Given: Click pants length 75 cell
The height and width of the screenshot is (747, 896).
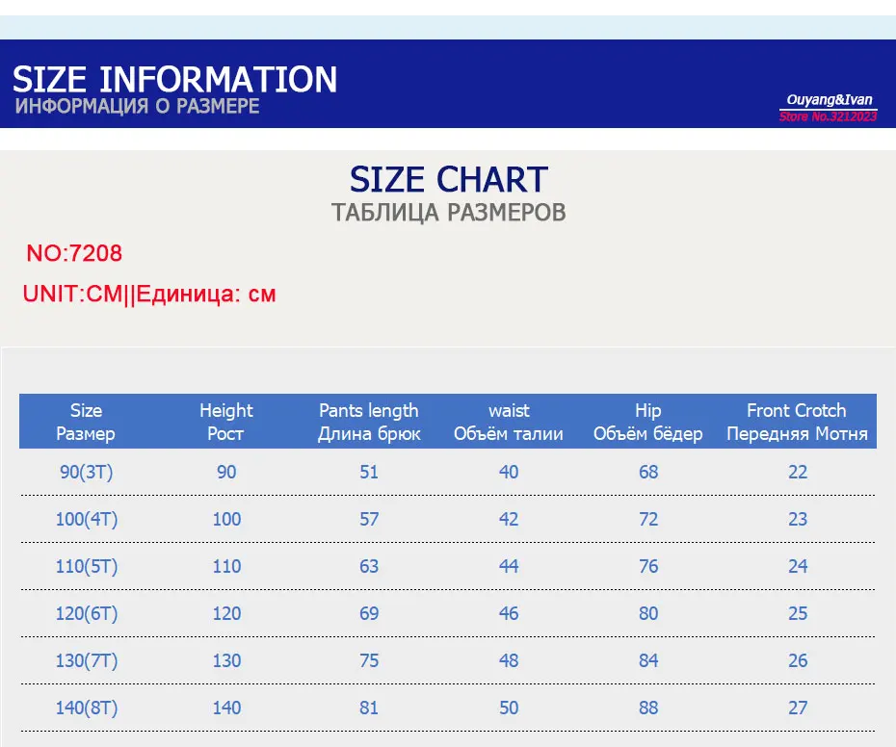Looking at the screenshot, I should [369, 660].
